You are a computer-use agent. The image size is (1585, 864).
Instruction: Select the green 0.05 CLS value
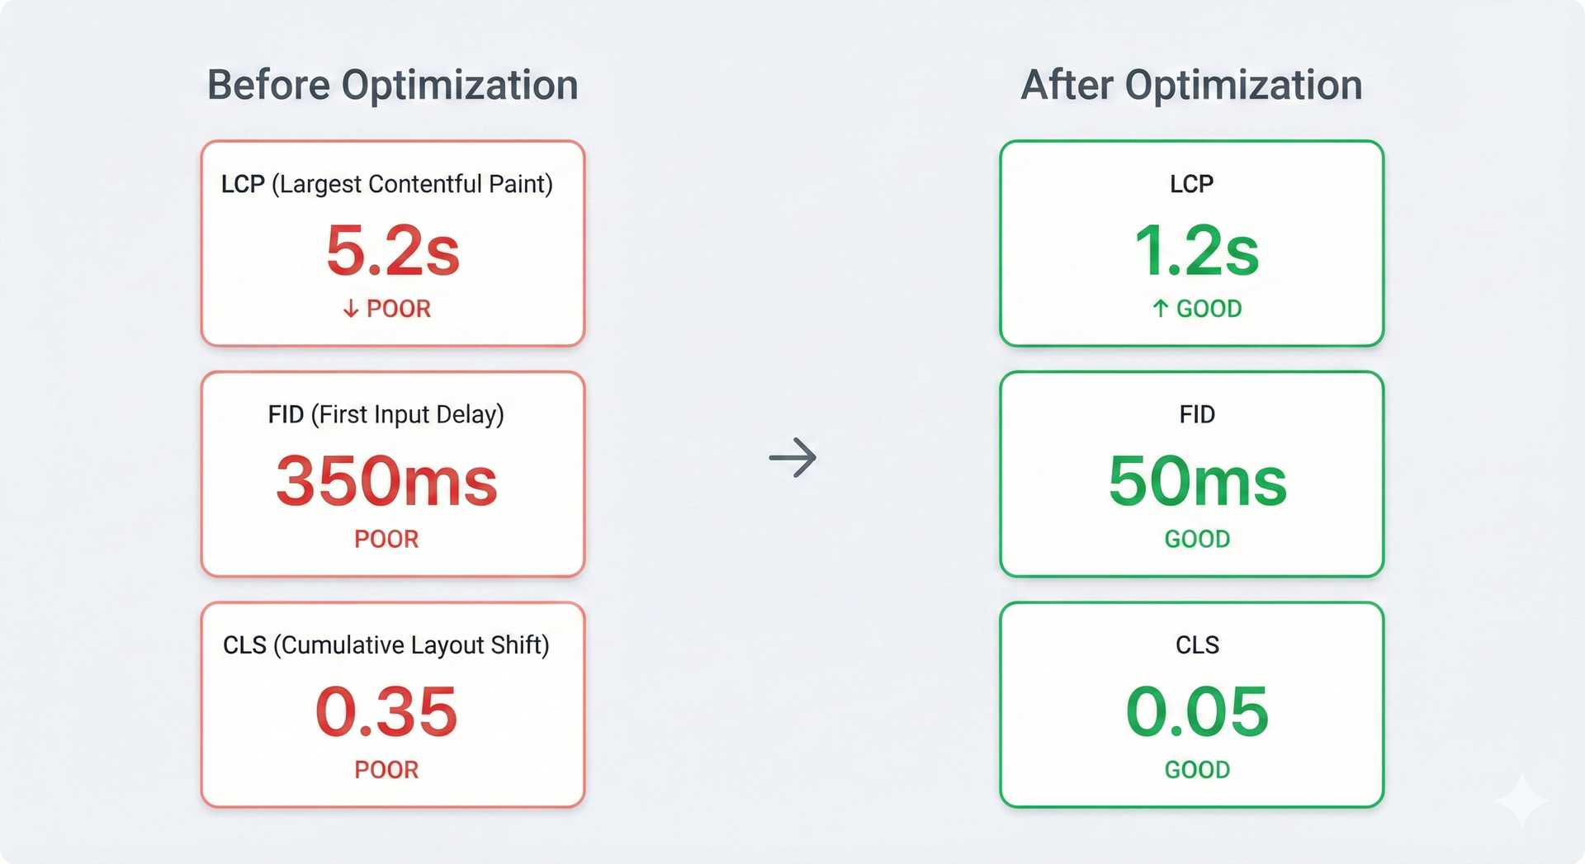coord(1197,711)
